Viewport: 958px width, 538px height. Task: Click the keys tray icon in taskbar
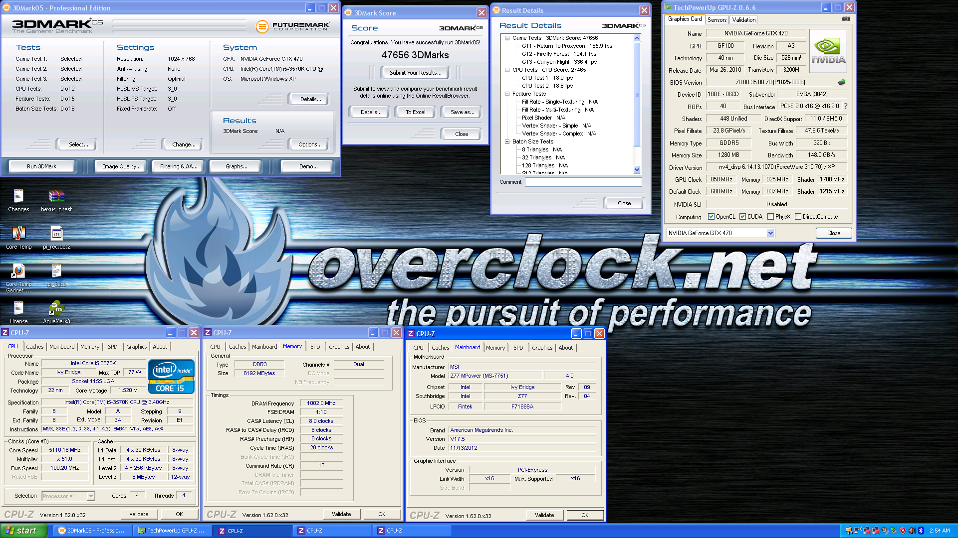tap(849, 531)
